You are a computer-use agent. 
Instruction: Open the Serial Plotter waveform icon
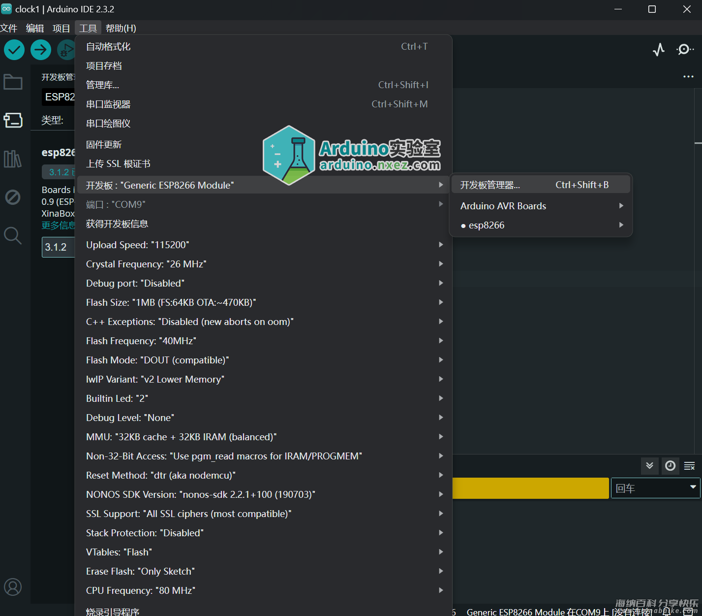tap(659, 49)
